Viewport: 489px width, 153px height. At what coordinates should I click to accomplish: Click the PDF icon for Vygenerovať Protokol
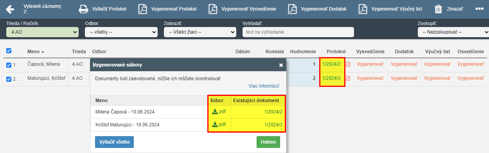[143, 9]
